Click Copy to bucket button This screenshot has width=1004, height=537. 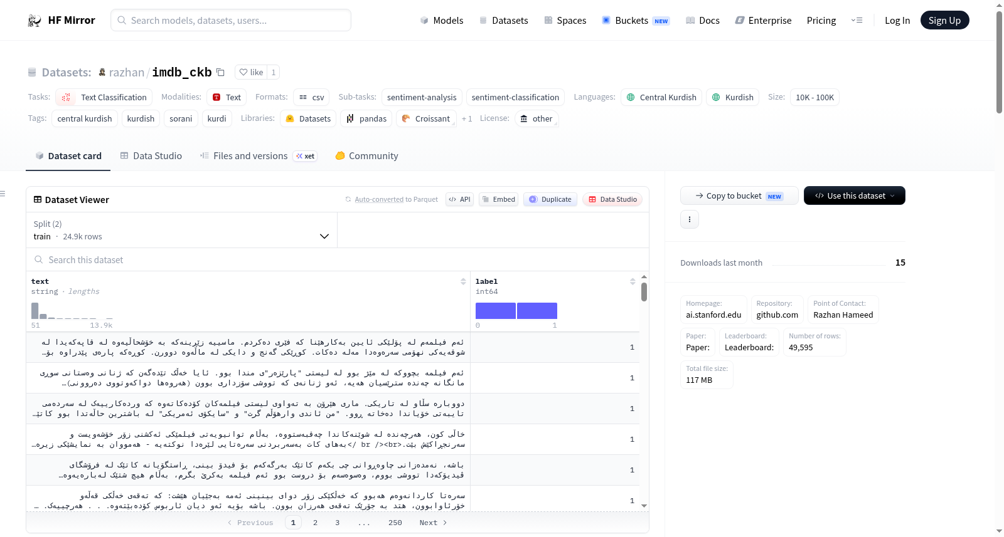(739, 196)
